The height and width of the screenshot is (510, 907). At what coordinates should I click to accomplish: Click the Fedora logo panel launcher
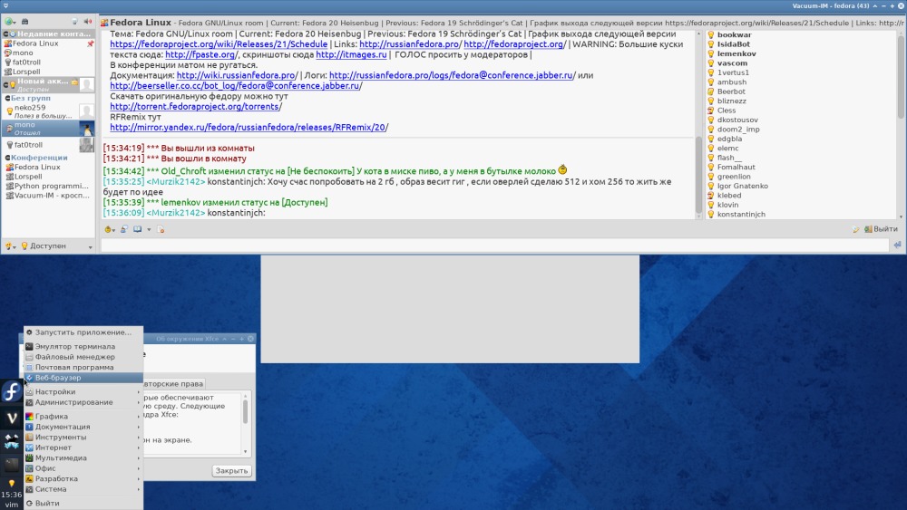tap(12, 391)
